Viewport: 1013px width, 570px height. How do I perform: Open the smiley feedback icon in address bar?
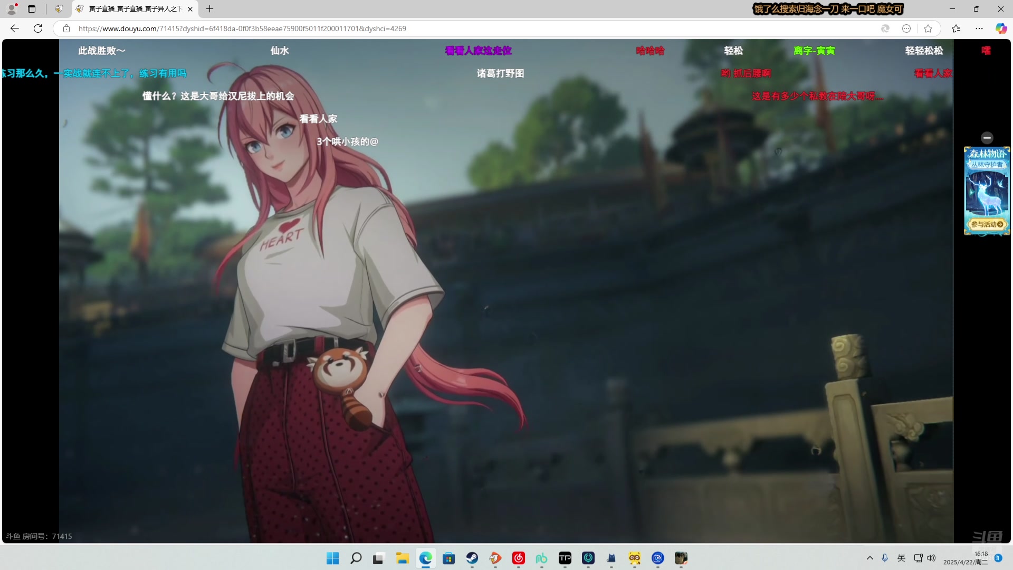(906, 28)
